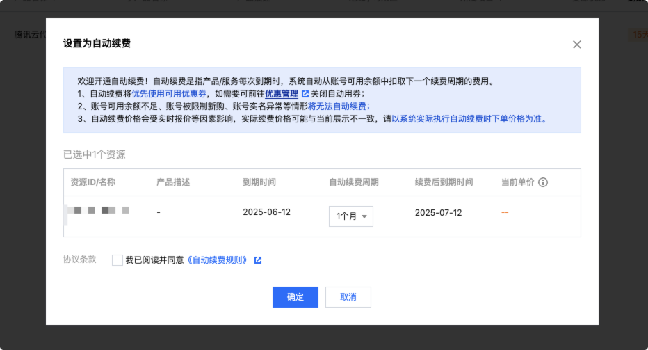Tick the 我已阅读并同意 agreement checkbox
Viewport: 648px width, 350px height.
[117, 260]
